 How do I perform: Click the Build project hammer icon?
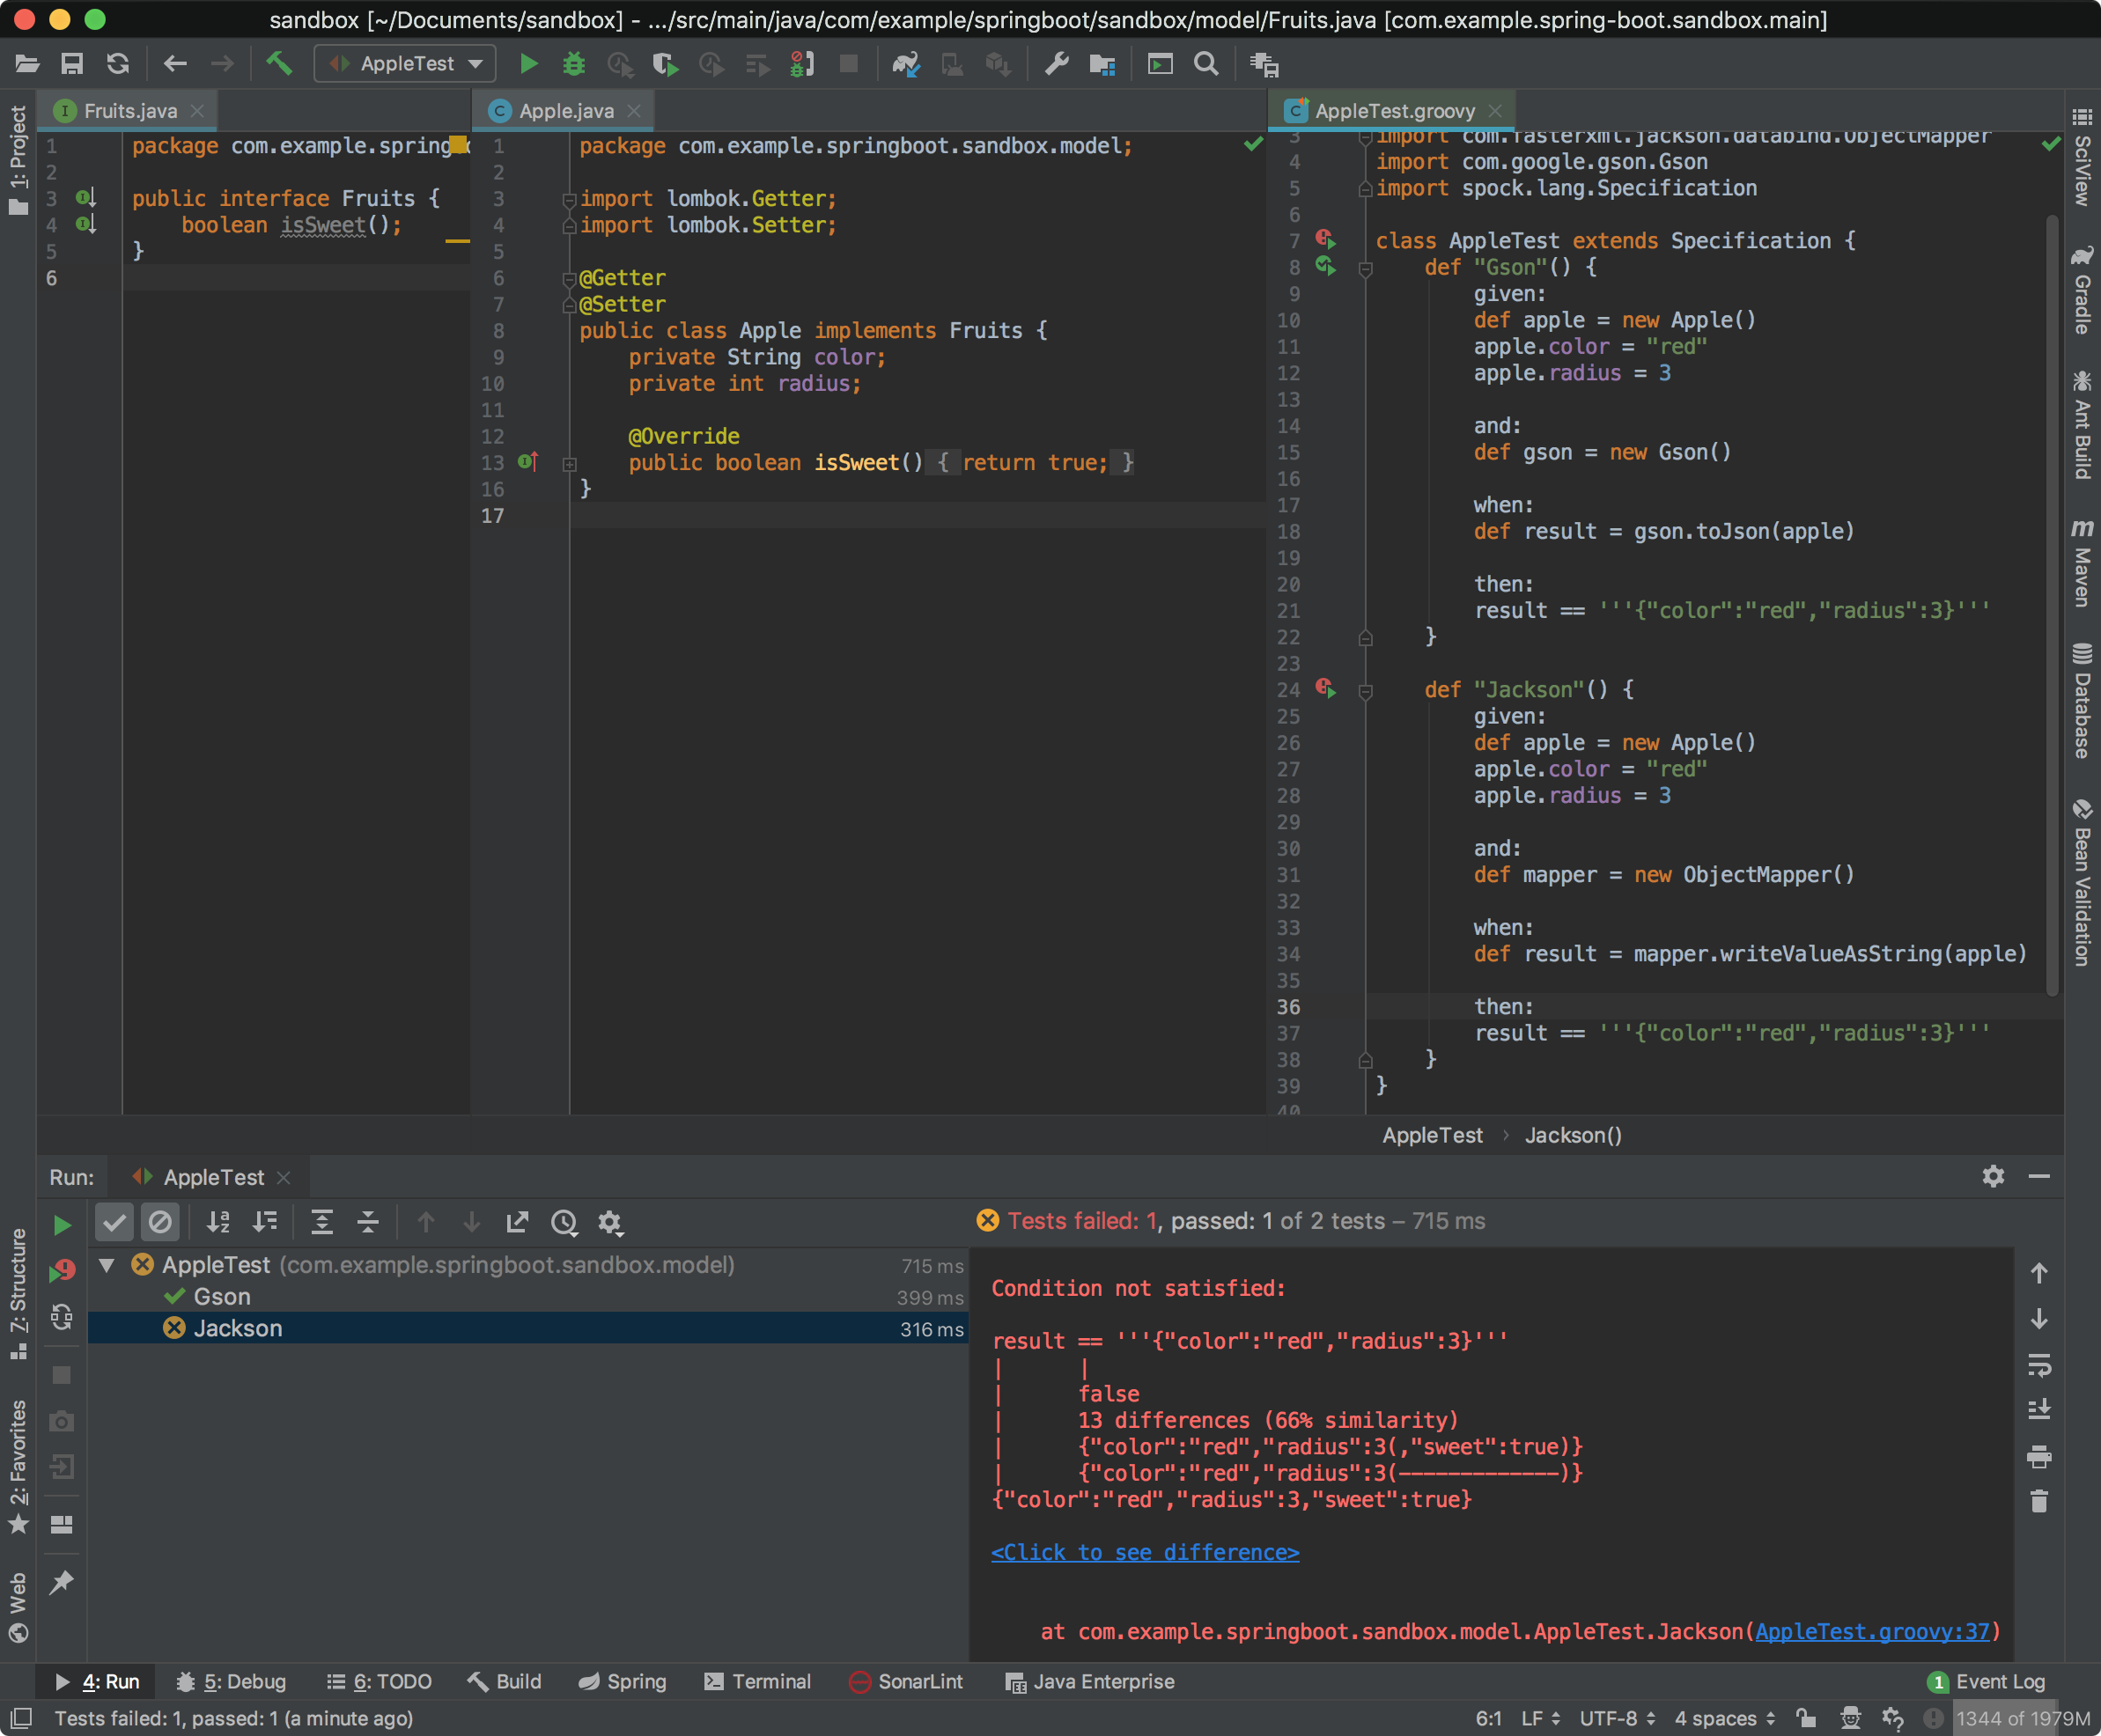[x=279, y=64]
